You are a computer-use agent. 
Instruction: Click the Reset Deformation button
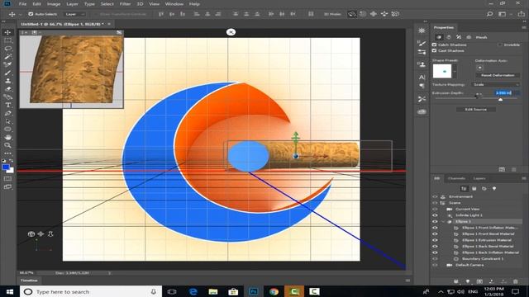498,75
